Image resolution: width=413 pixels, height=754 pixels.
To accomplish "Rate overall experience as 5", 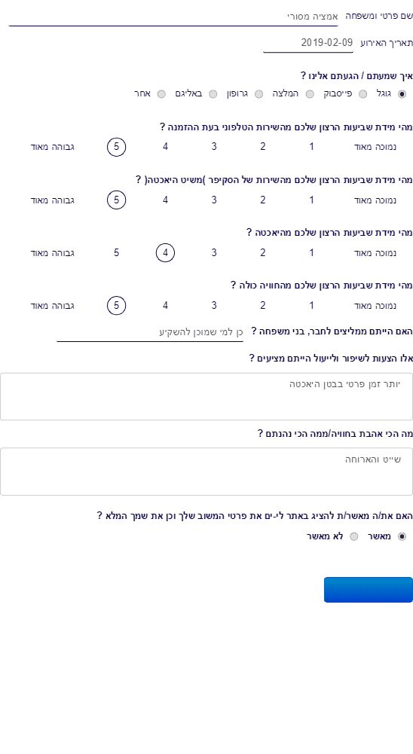I will [x=117, y=305].
